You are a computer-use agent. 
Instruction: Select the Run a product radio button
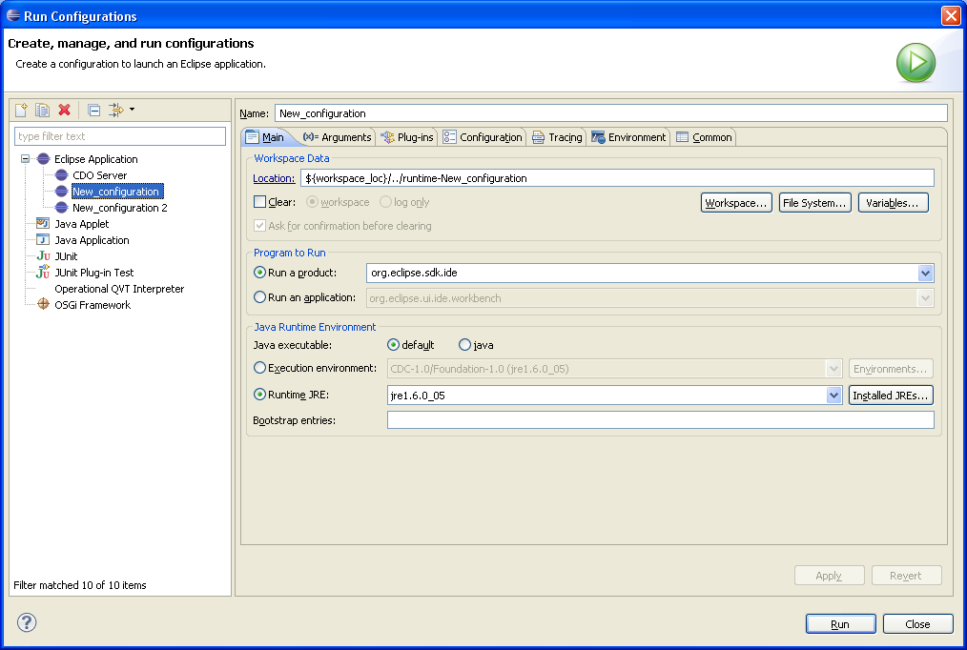click(259, 272)
